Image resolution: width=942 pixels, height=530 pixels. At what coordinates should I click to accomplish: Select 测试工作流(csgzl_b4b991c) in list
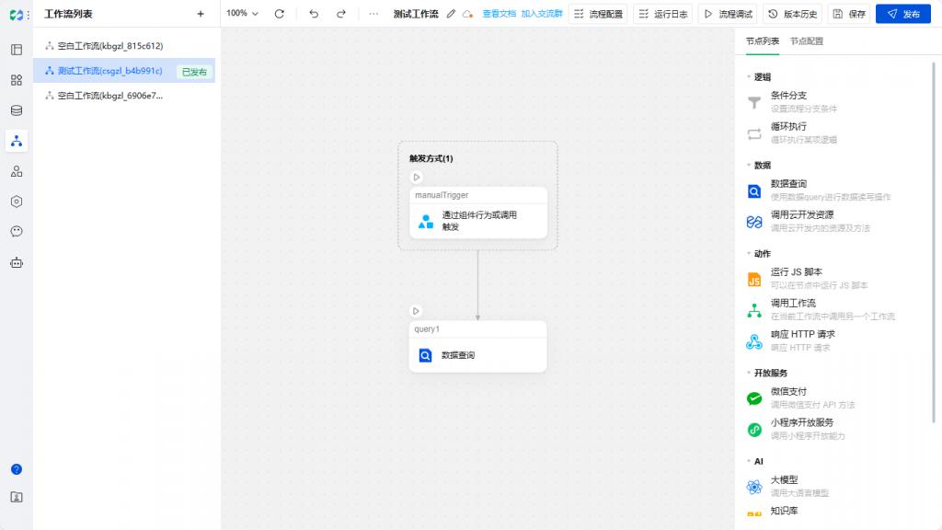point(124,71)
